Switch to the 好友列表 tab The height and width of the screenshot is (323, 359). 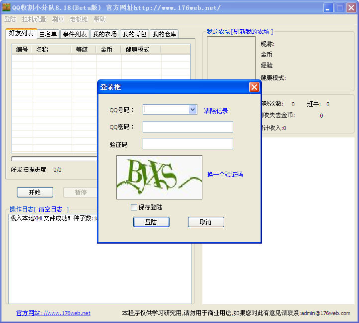coord(21,33)
